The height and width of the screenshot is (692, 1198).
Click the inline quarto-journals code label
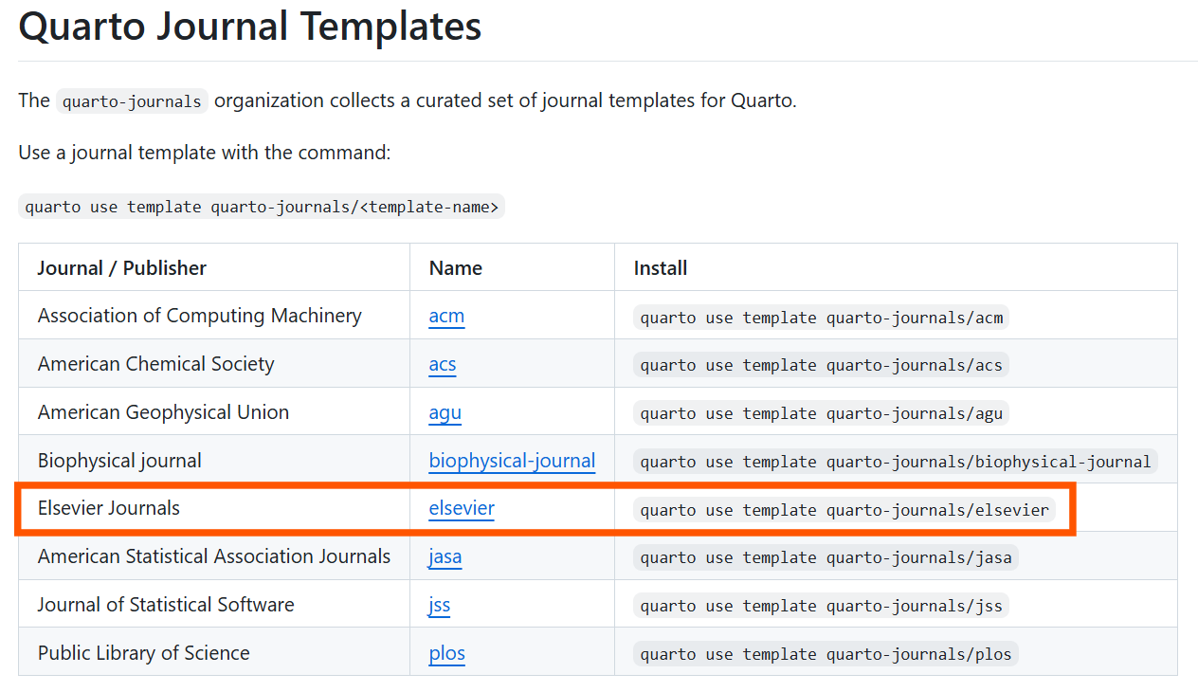(x=132, y=101)
